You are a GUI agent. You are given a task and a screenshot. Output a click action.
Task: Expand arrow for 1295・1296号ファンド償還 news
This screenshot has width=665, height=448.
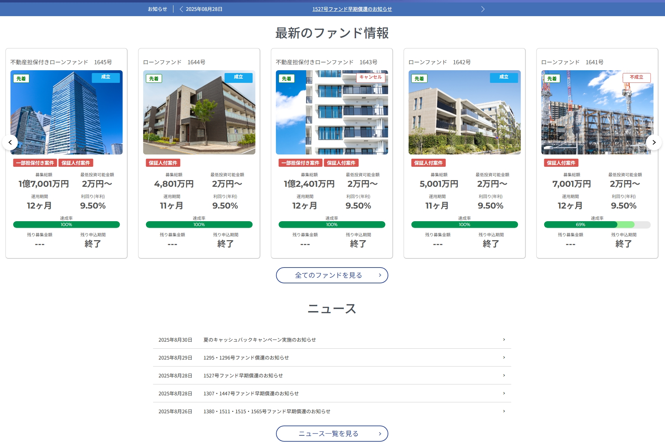pyautogui.click(x=504, y=357)
